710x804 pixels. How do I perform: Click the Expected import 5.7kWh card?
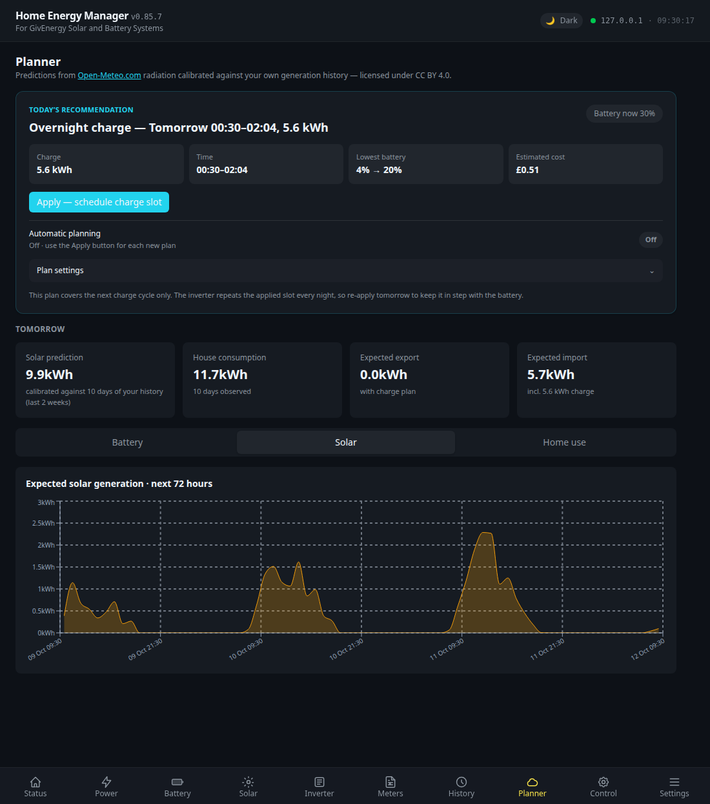[x=596, y=380]
